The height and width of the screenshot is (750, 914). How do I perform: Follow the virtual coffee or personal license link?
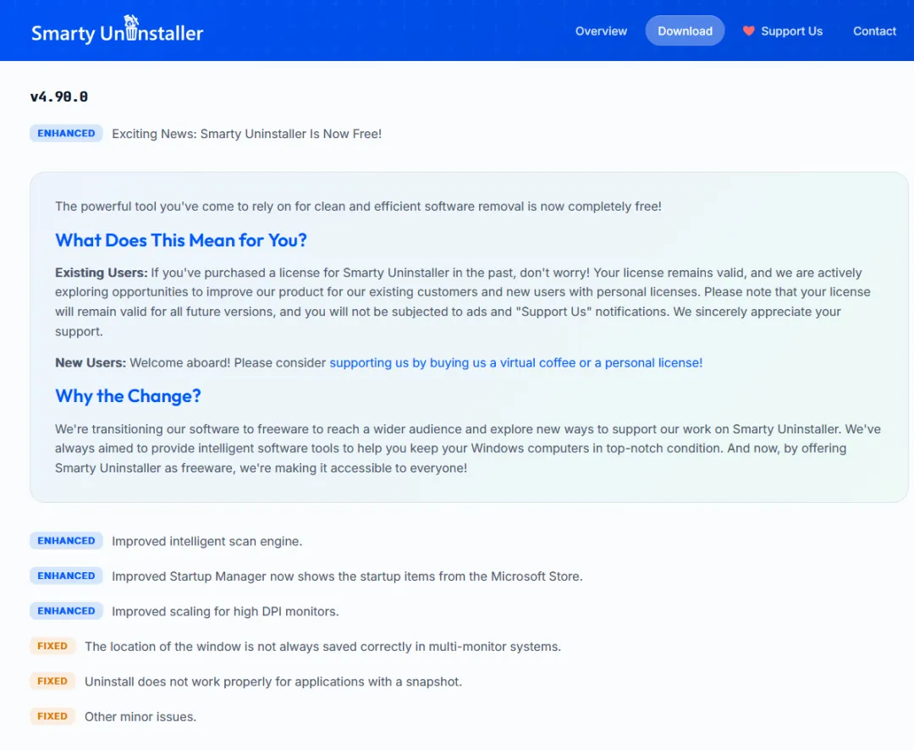pyautogui.click(x=516, y=363)
